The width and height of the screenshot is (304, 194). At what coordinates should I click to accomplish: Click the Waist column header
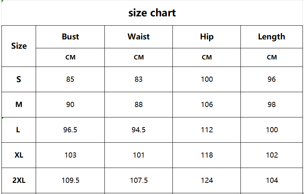click(139, 36)
